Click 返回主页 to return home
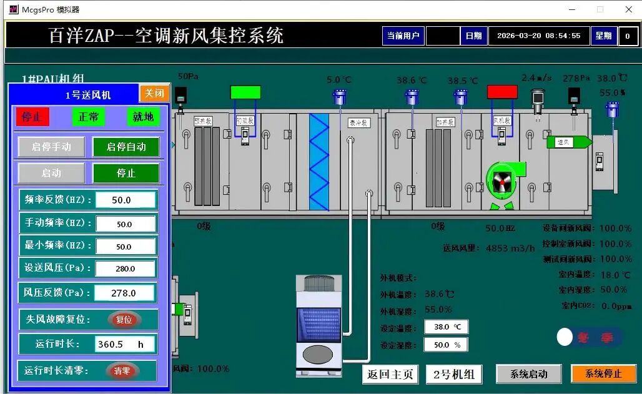The image size is (642, 394). pos(390,375)
